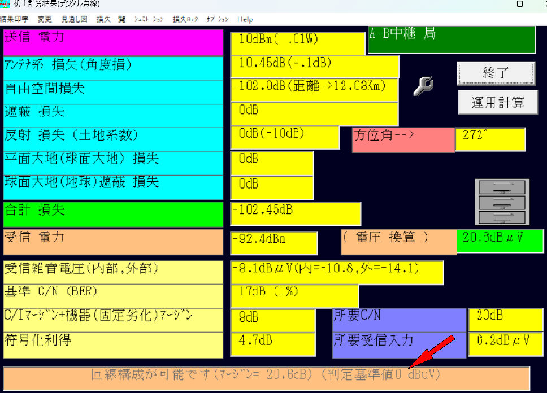Viewport: 547px width, 393px height.
Task: Open the オプション menu
Action: tap(218, 19)
